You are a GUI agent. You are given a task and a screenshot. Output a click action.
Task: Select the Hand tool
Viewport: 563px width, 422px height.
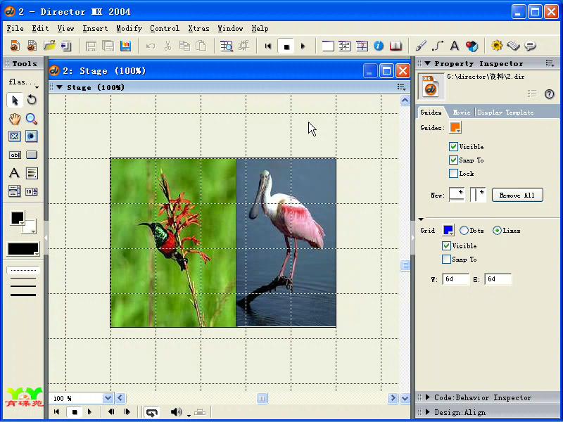(x=15, y=119)
